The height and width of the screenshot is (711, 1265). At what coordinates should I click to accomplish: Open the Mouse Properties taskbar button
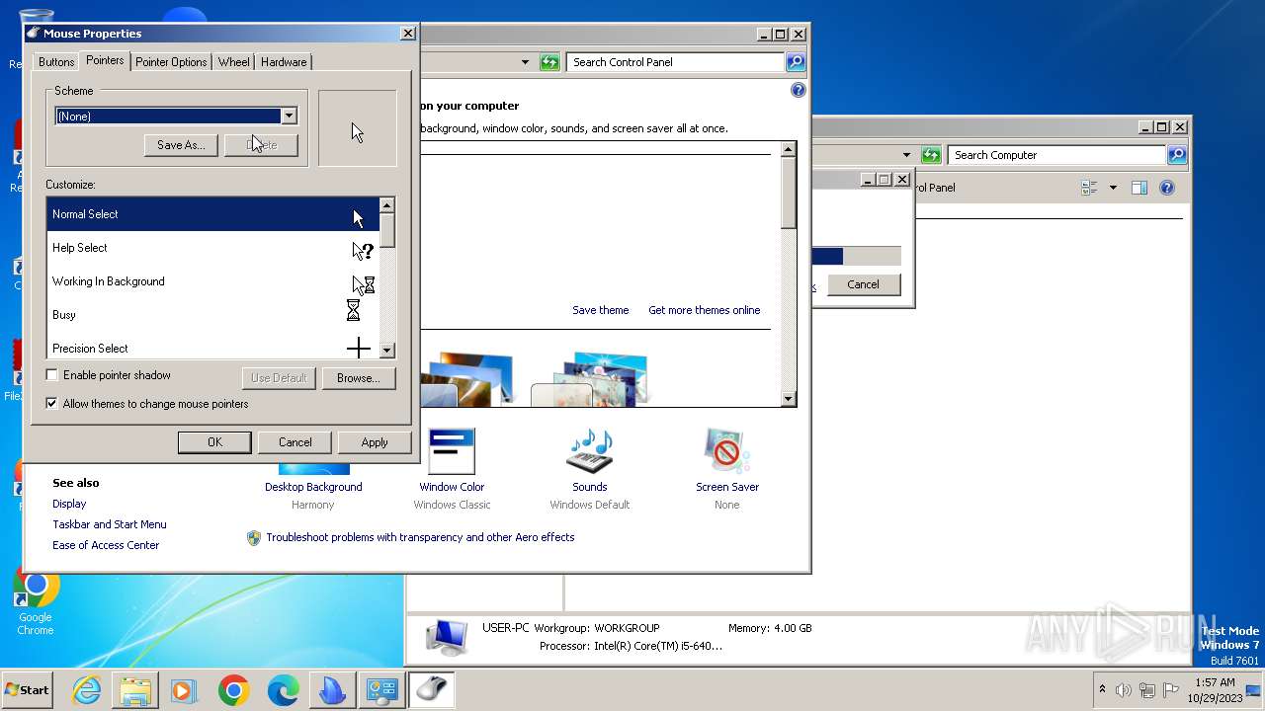click(431, 690)
